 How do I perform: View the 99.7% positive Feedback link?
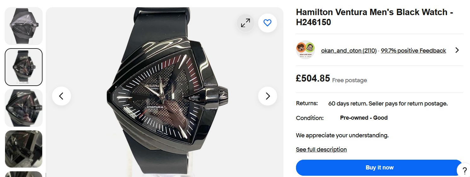pos(413,51)
